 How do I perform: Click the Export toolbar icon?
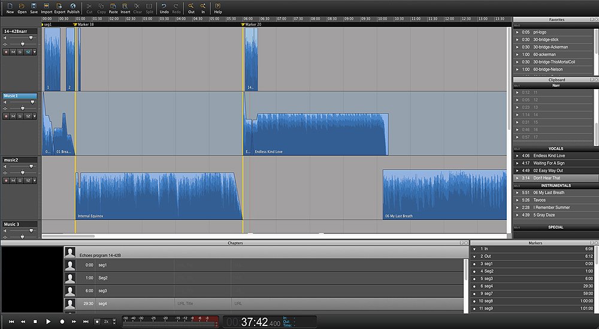click(60, 8)
